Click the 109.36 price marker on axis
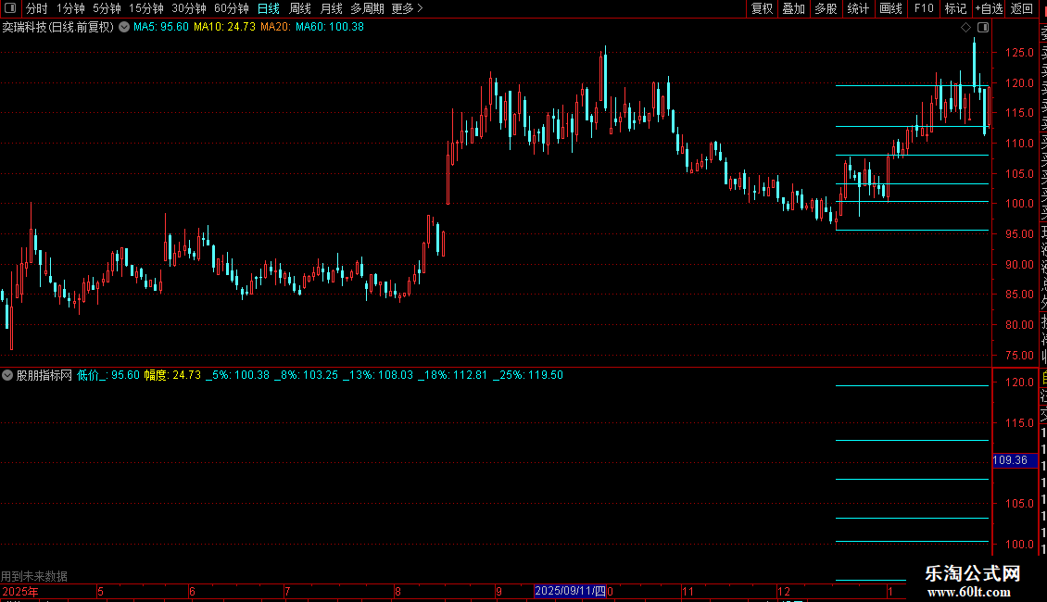This screenshot has height=602, width=1047. click(x=1015, y=460)
